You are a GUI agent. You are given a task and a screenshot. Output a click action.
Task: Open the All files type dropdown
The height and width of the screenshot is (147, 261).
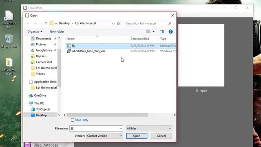(149, 128)
